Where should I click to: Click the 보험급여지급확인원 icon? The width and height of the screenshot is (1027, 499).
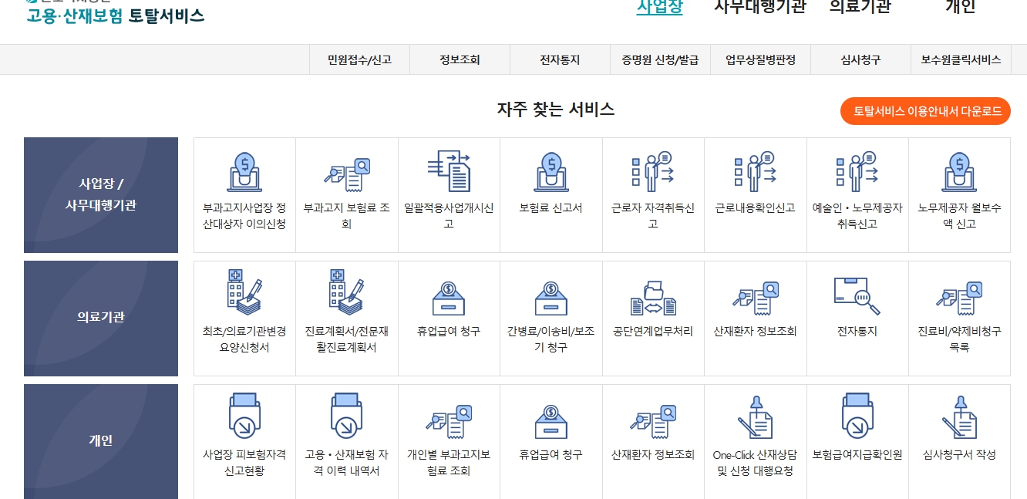point(857,430)
